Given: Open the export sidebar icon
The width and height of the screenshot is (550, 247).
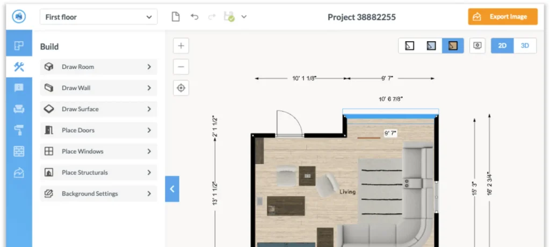Looking at the screenshot, I should [x=19, y=173].
